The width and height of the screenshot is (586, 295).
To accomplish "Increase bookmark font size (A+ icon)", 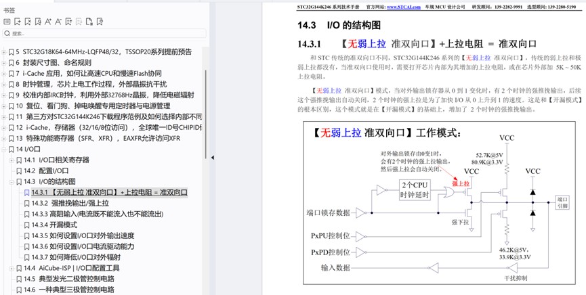I will pyautogui.click(x=48, y=22).
